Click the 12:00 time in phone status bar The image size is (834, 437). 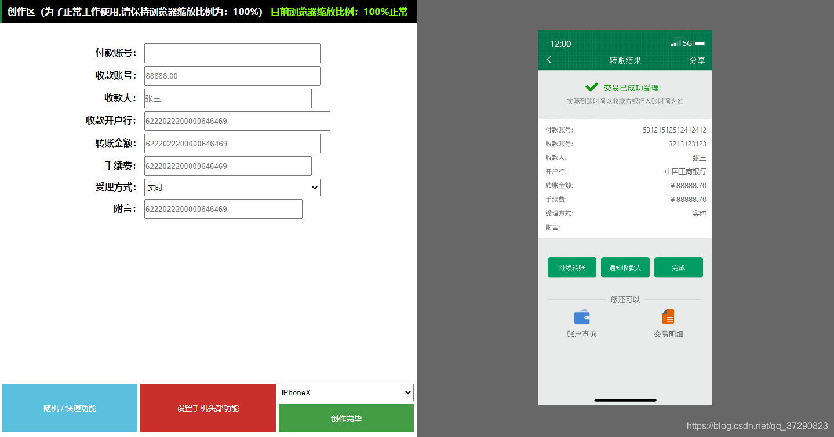point(560,44)
